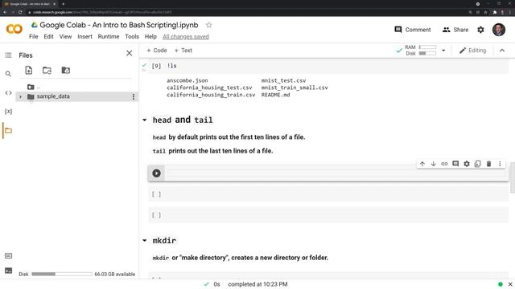
Task: Open the Insert menu
Action: tap(84, 37)
